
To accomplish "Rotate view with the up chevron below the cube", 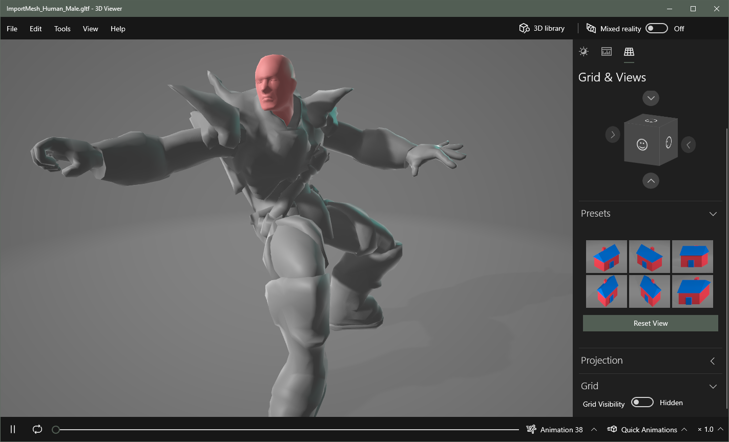I will [x=651, y=180].
